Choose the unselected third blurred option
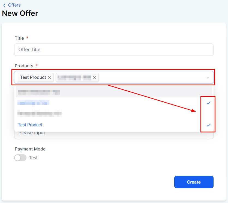Viewport: 228px width, 203px height. pyautogui.click(x=40, y=113)
